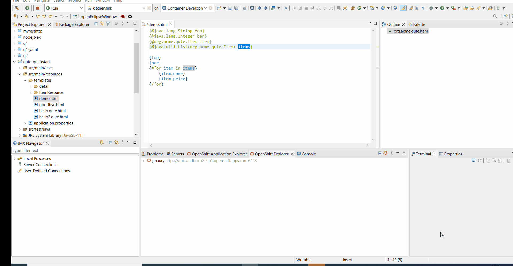Select goodbye.html in Project Explorer

(52, 105)
